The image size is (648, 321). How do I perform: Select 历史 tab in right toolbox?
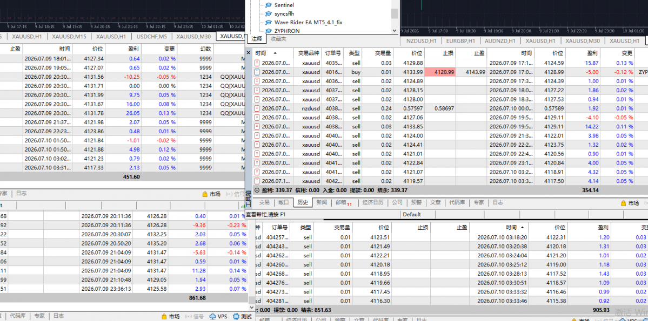pos(303,203)
